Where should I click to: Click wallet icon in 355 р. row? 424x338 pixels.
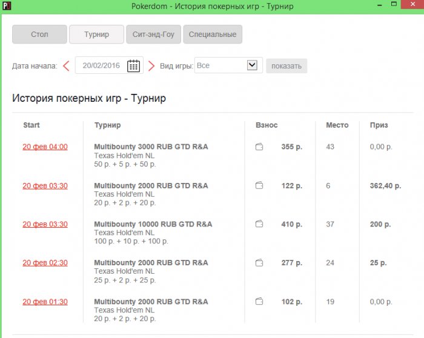(x=259, y=147)
